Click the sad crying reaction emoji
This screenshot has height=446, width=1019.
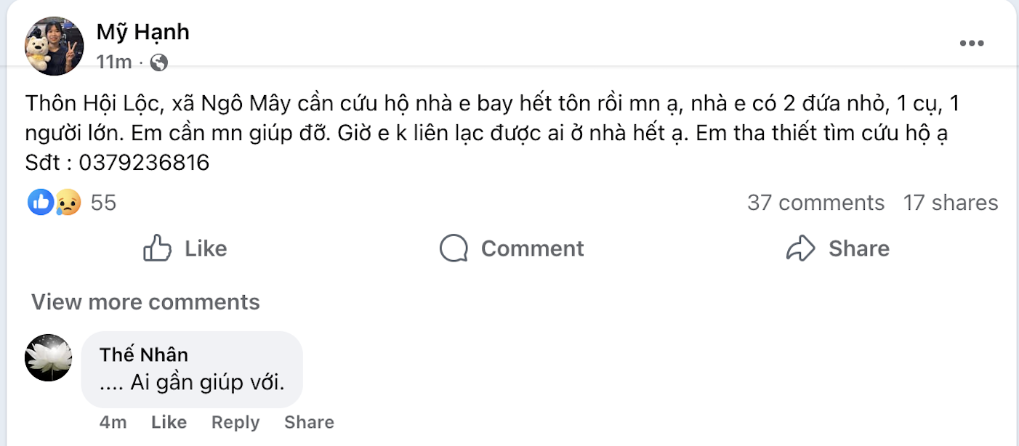tap(68, 202)
